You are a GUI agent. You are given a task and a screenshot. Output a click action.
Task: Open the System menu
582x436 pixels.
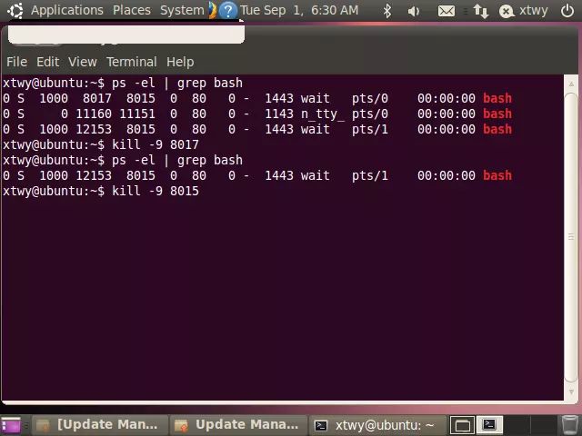pos(182,10)
